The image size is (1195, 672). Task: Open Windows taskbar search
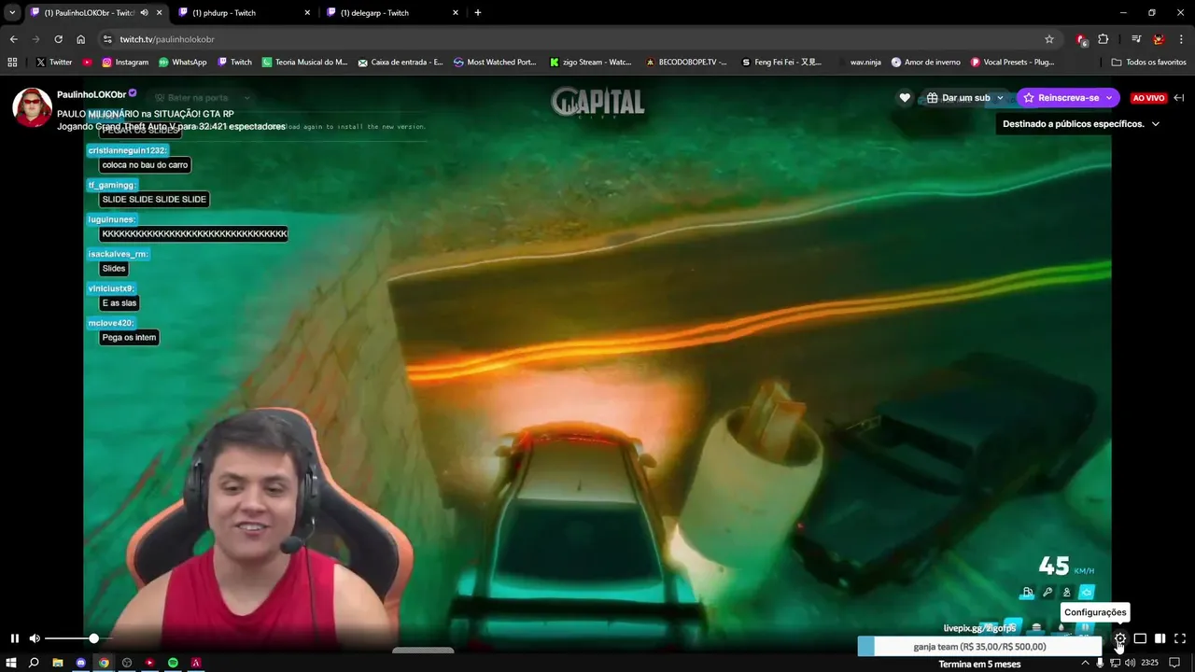tap(34, 663)
